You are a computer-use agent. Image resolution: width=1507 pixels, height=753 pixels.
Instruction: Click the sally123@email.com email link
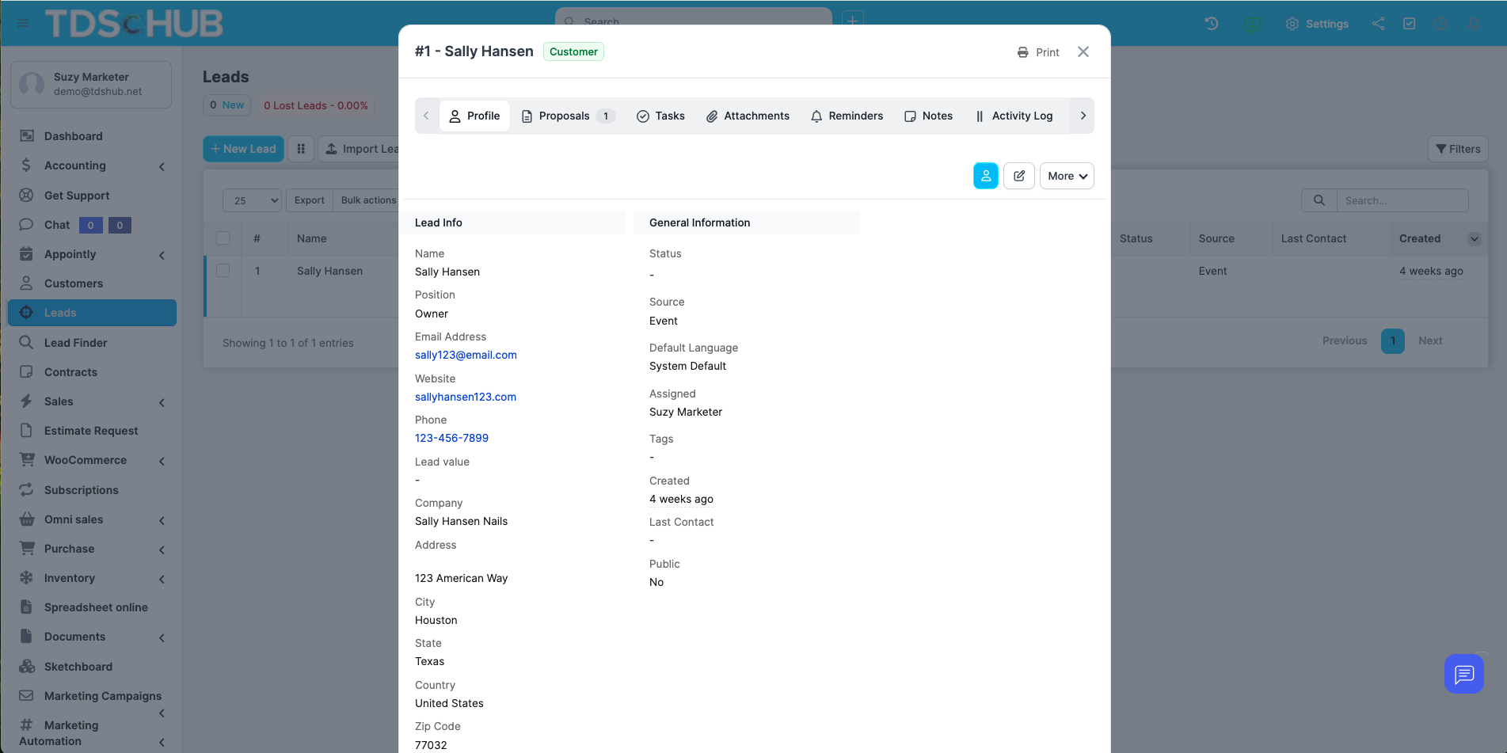466,355
